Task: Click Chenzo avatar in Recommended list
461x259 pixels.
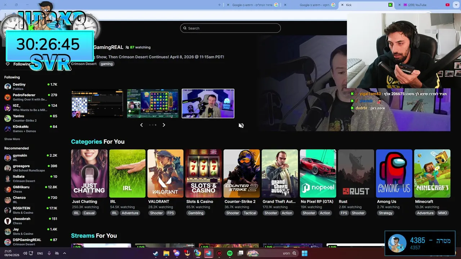Action: (x=8, y=200)
